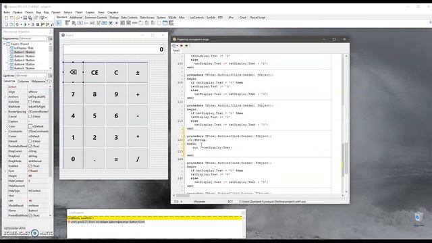432x243 pixels.
Task: Click the green Run arrow icon
Action: point(25,24)
